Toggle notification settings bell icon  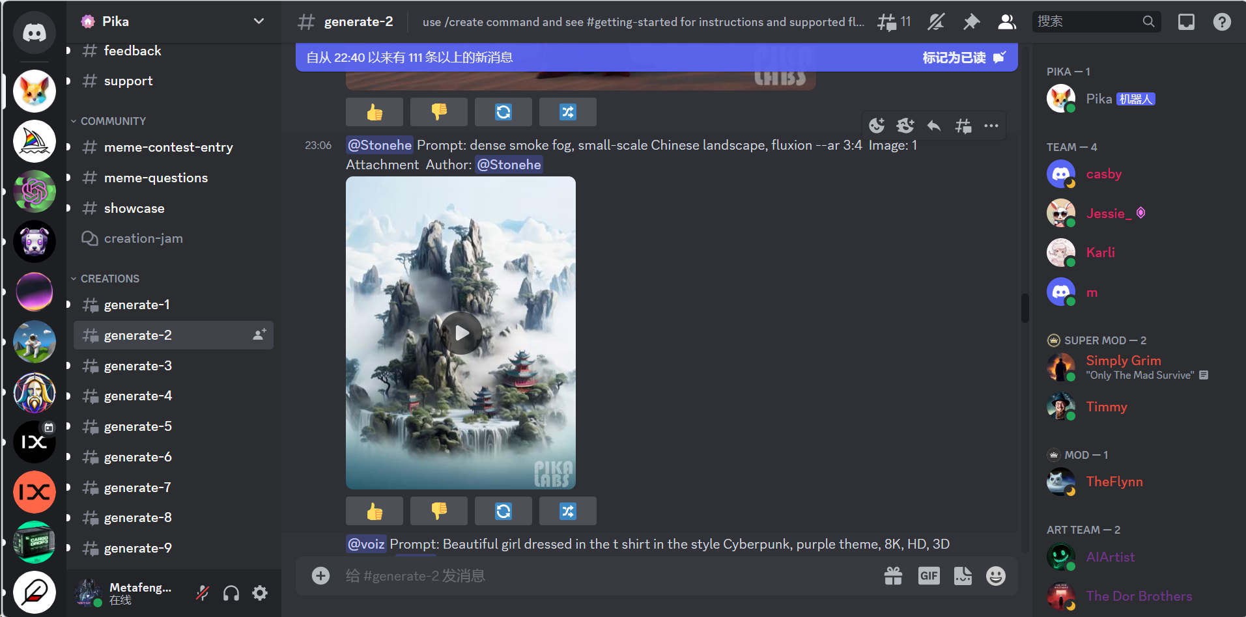pyautogui.click(x=936, y=22)
